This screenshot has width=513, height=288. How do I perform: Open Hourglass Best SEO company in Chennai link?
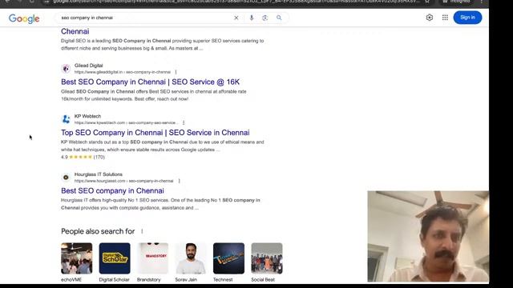(112, 190)
